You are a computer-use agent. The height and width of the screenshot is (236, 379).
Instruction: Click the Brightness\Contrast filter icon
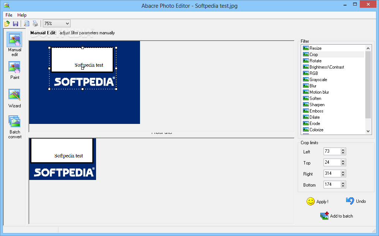306,67
